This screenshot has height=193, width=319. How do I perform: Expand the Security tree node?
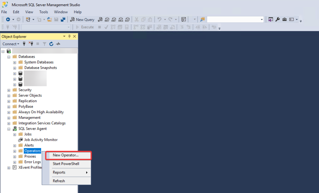(x=9, y=90)
